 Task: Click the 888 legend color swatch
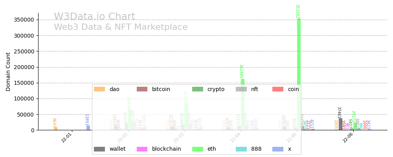click(241, 149)
